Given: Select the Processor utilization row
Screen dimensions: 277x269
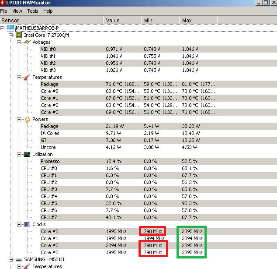Looking at the screenshot, I should [x=159, y=161].
